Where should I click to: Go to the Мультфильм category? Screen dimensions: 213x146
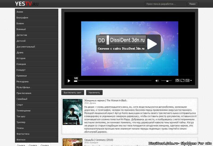pos(37,88)
